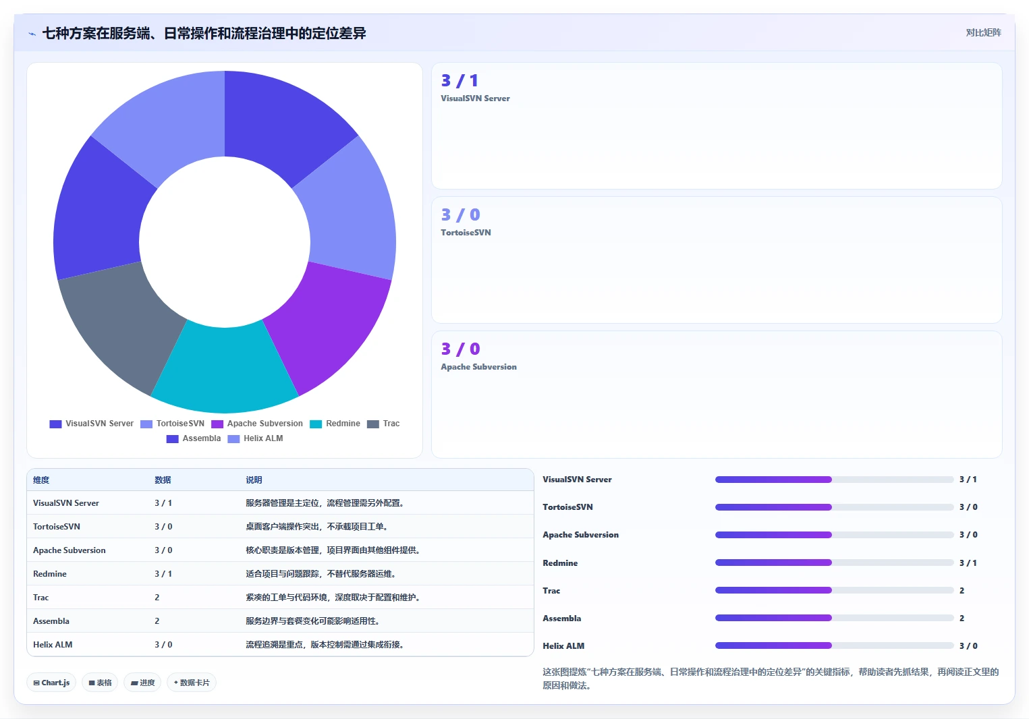Select Redmine cell in the table
This screenshot has height=719, width=1029.
coord(50,574)
